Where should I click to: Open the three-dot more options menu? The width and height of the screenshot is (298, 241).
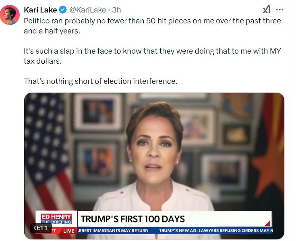(280, 10)
